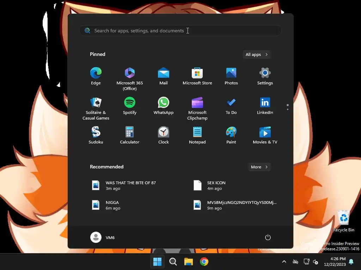
Task: Click the power button icon
Action: point(268,237)
